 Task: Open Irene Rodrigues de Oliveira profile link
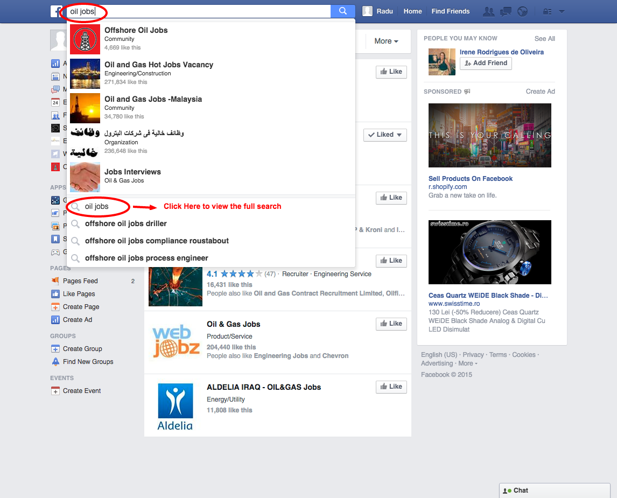(x=502, y=52)
